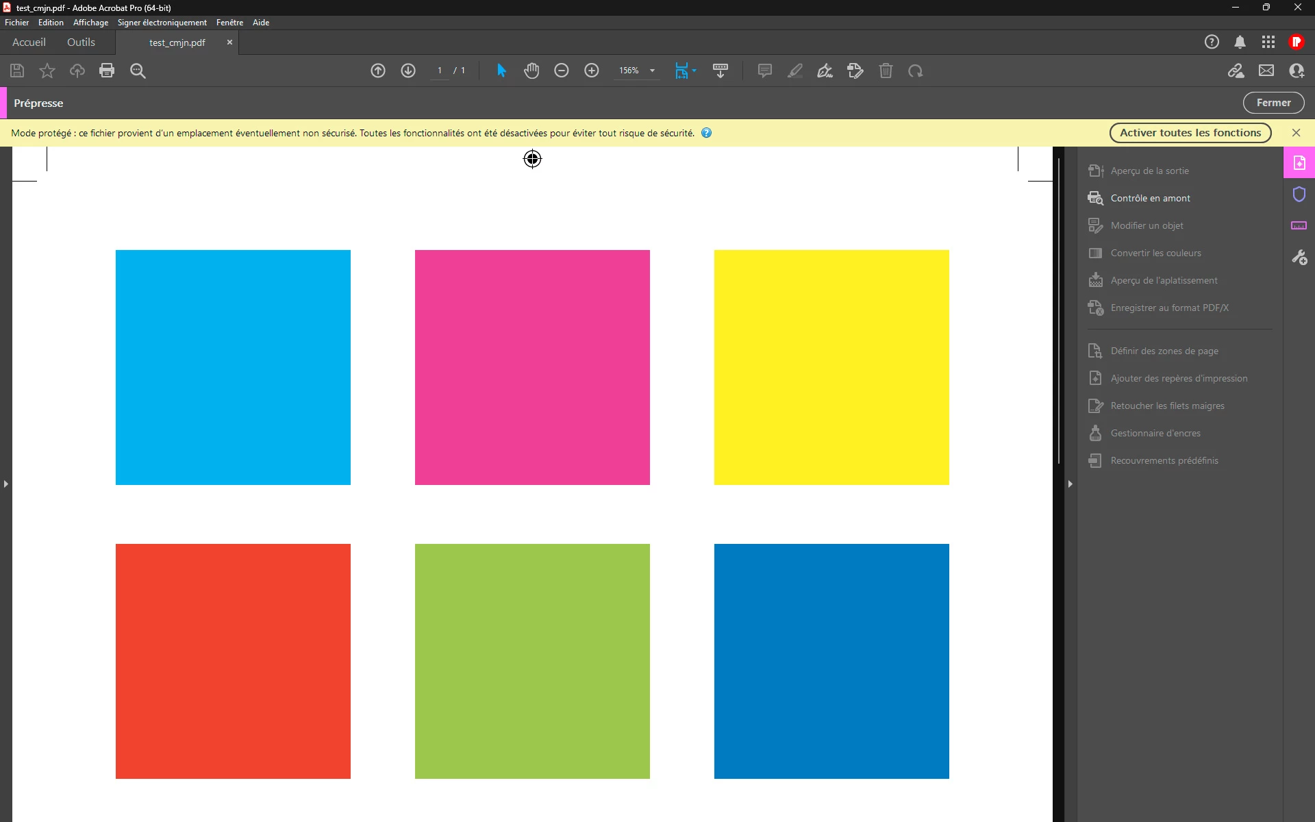This screenshot has height=822, width=1315.
Task: Click the zoom in plus icon
Action: click(x=592, y=71)
